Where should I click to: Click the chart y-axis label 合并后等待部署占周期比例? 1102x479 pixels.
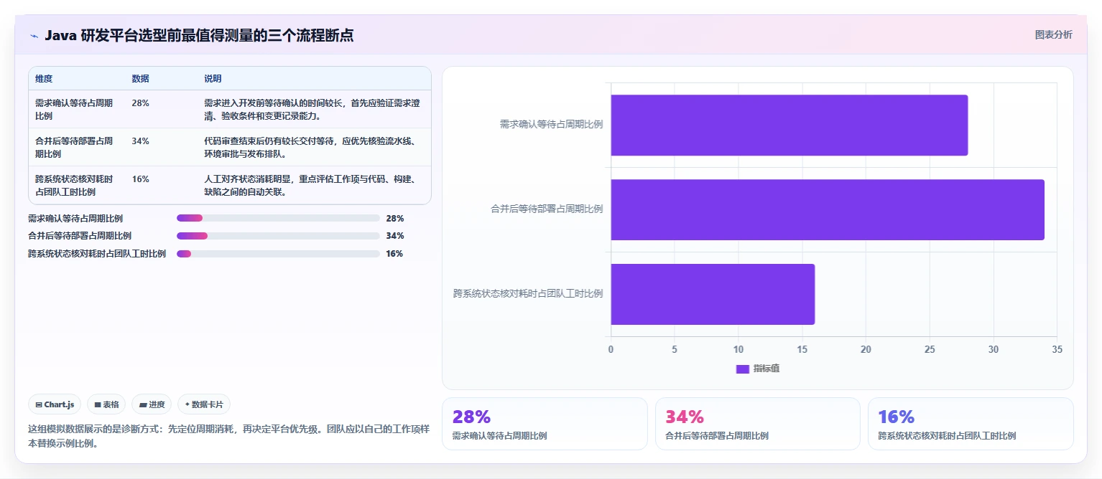tap(547, 209)
